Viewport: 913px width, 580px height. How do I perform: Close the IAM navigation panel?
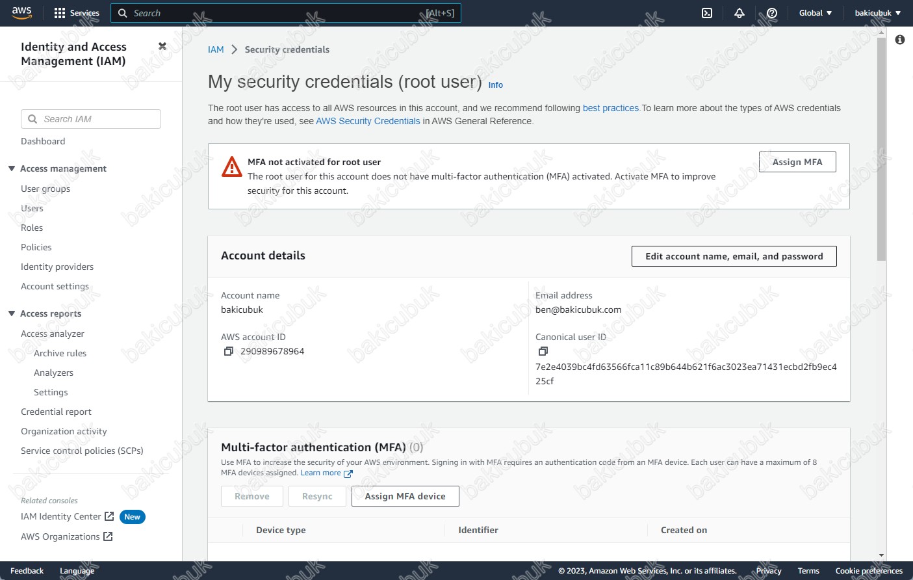click(x=162, y=46)
